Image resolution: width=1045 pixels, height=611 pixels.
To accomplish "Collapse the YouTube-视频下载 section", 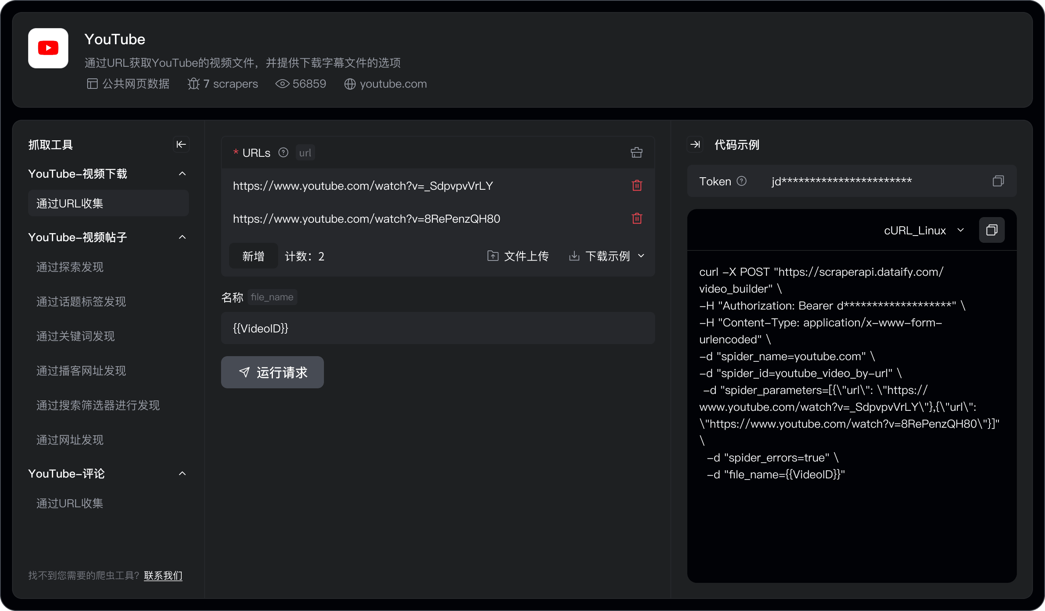I will pyautogui.click(x=182, y=173).
